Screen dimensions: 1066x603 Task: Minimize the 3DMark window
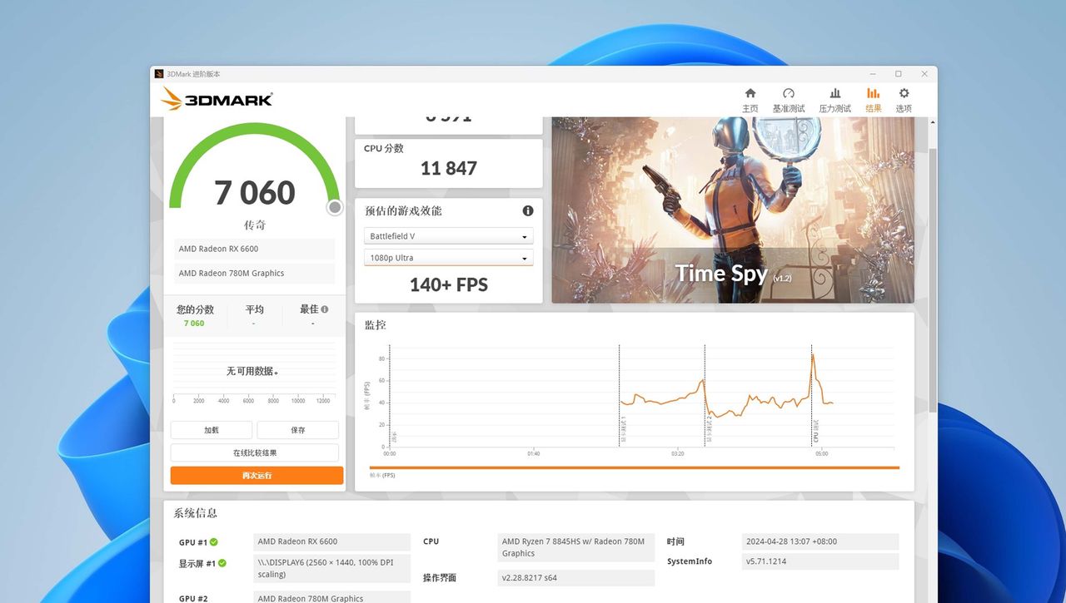pos(873,74)
